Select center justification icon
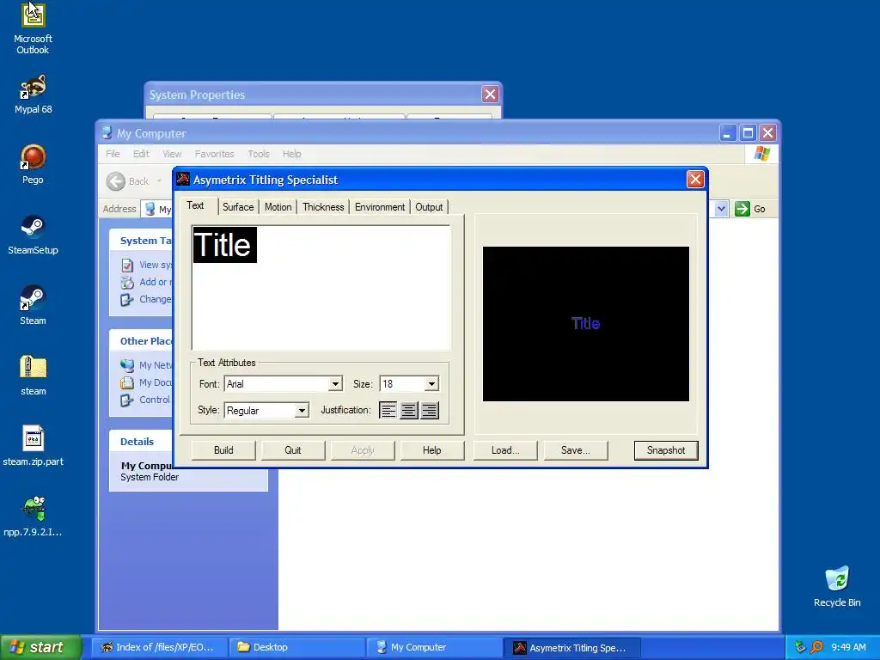The height and width of the screenshot is (660, 880). [x=408, y=410]
